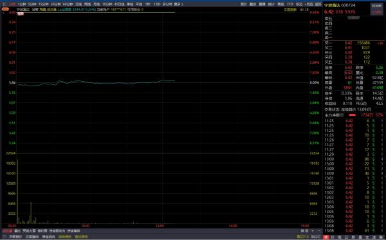Open the 指标 indicator selector

click(304, 230)
